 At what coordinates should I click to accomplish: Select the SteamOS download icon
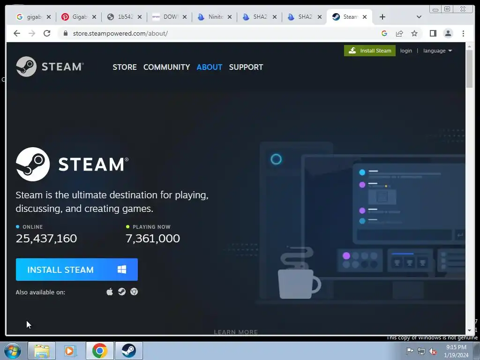click(122, 292)
